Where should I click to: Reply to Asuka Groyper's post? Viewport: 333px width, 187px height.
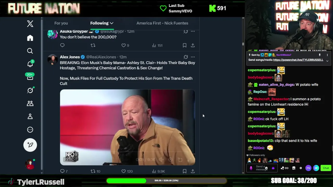(x=62, y=45)
